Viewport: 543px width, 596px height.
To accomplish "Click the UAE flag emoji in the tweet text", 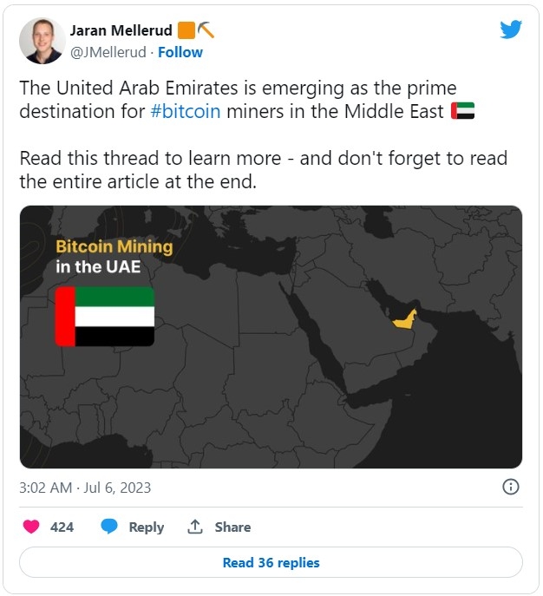I will [462, 112].
